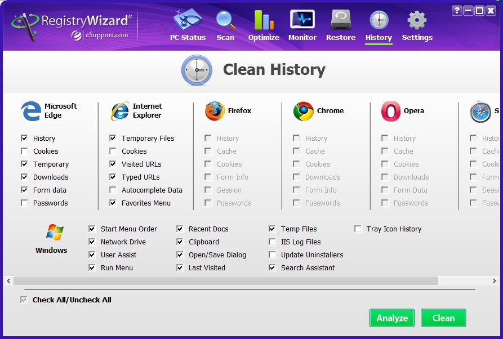
Task: Click the "Run Menu" label
Action: click(x=117, y=268)
